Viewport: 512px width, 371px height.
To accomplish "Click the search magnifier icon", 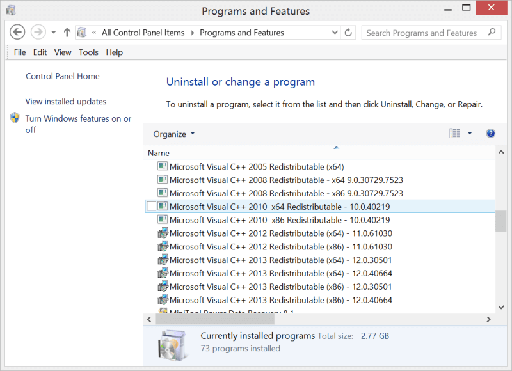I will 492,32.
